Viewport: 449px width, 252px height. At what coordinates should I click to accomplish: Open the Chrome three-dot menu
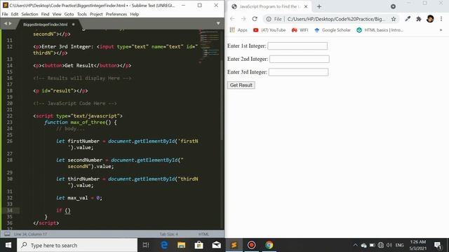[441, 19]
